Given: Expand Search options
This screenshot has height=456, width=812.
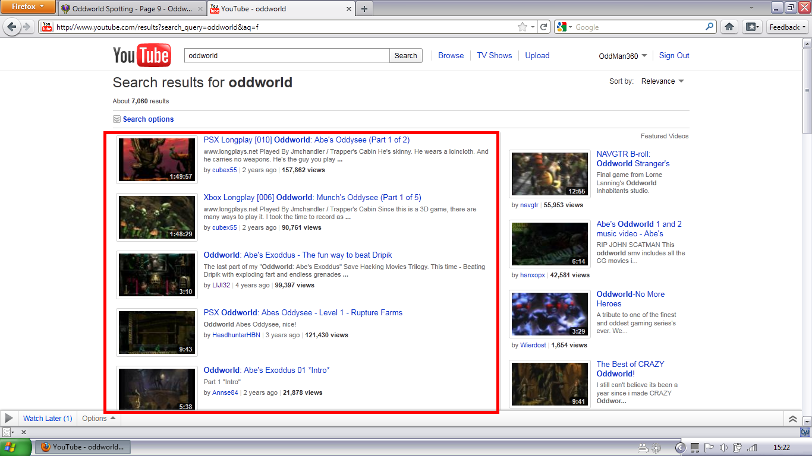Looking at the screenshot, I should pos(148,119).
